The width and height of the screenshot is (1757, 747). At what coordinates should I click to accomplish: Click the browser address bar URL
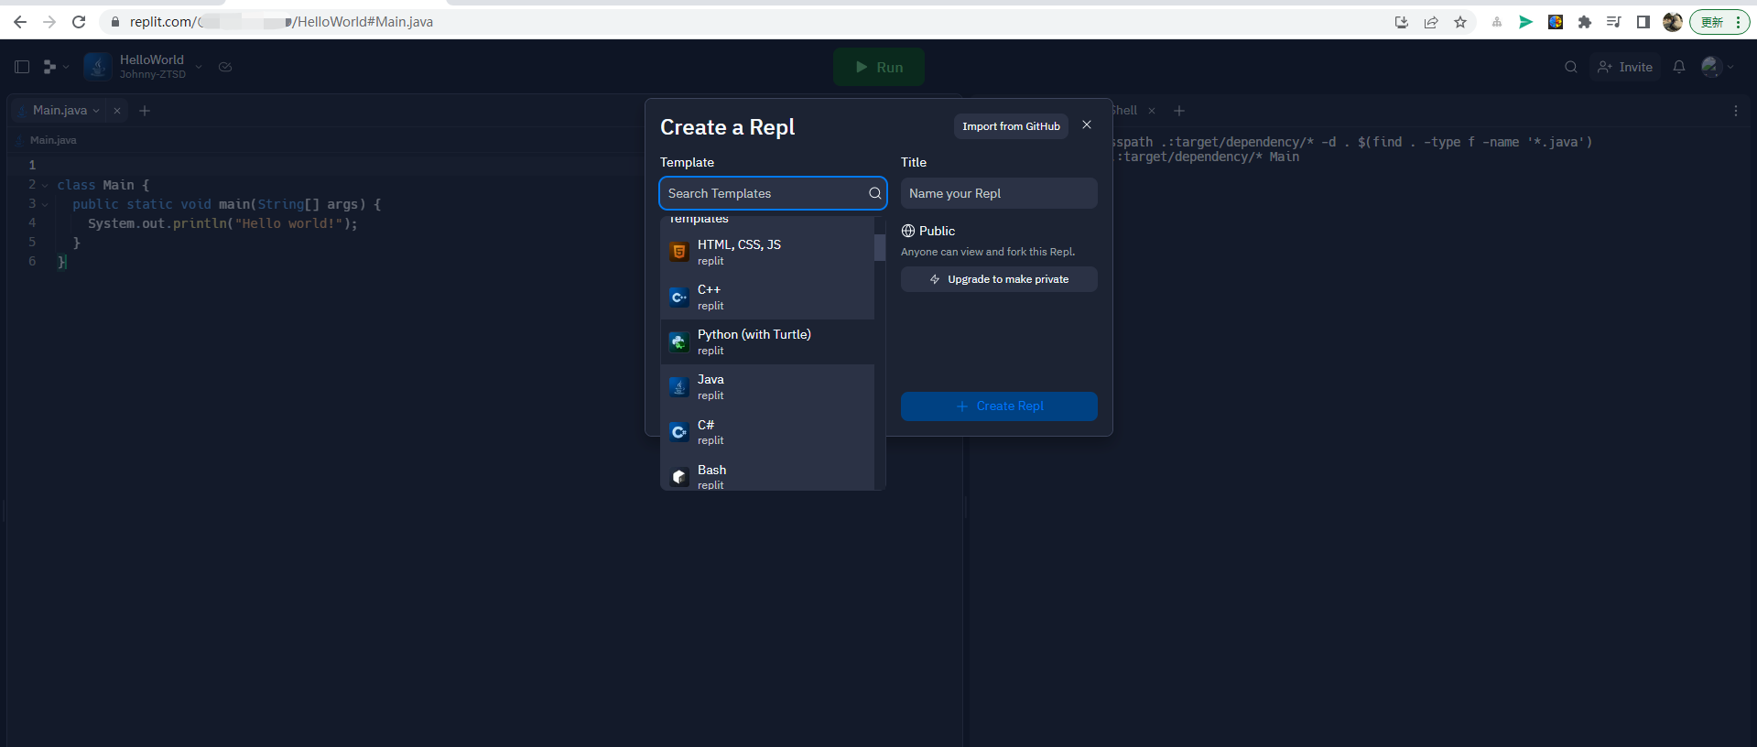pos(281,22)
